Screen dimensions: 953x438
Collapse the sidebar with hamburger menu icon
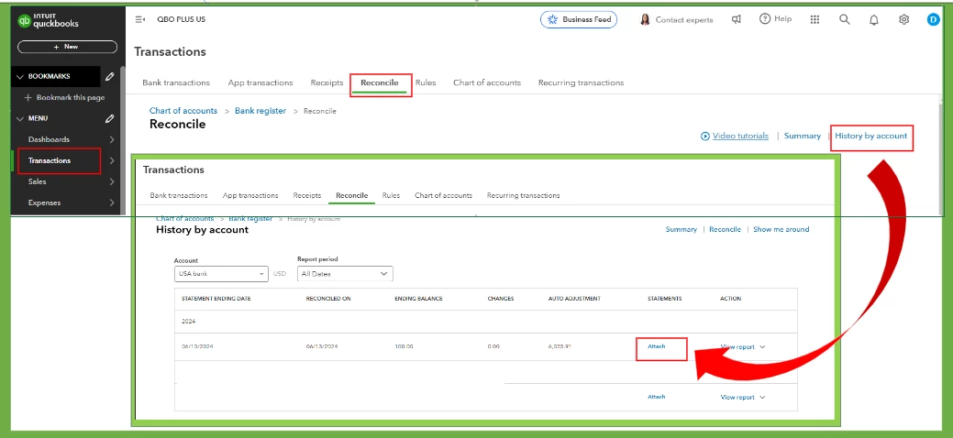[x=139, y=19]
